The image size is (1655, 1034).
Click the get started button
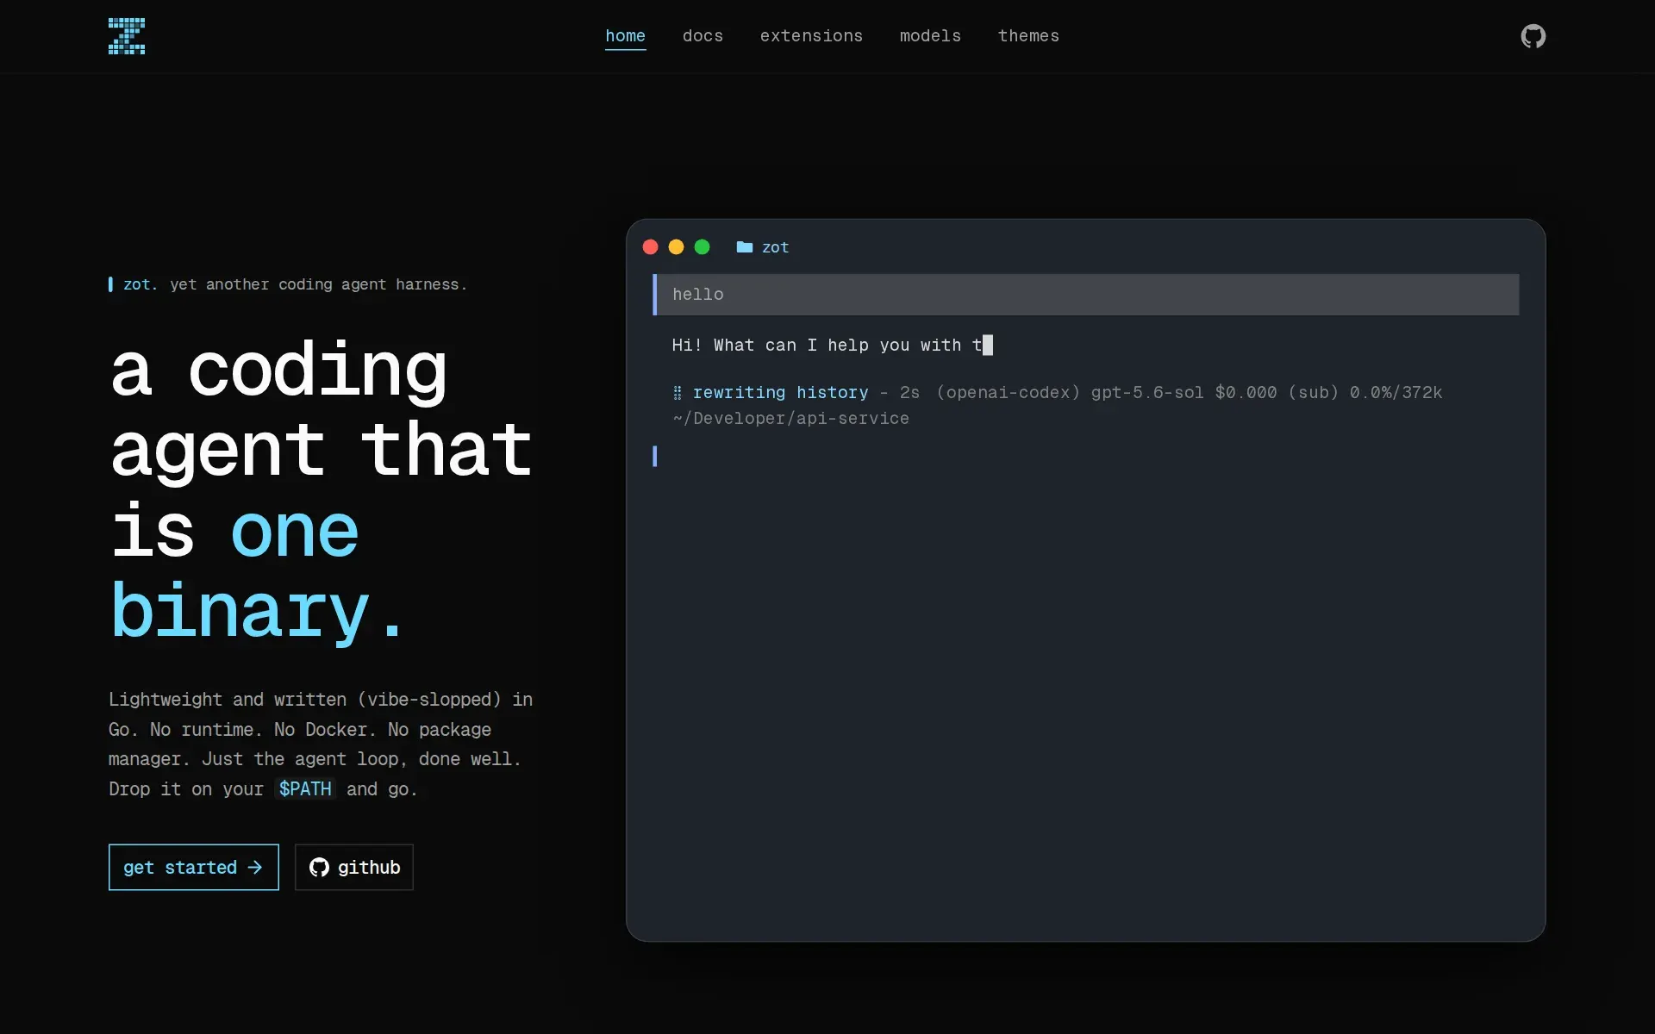pyautogui.click(x=194, y=867)
